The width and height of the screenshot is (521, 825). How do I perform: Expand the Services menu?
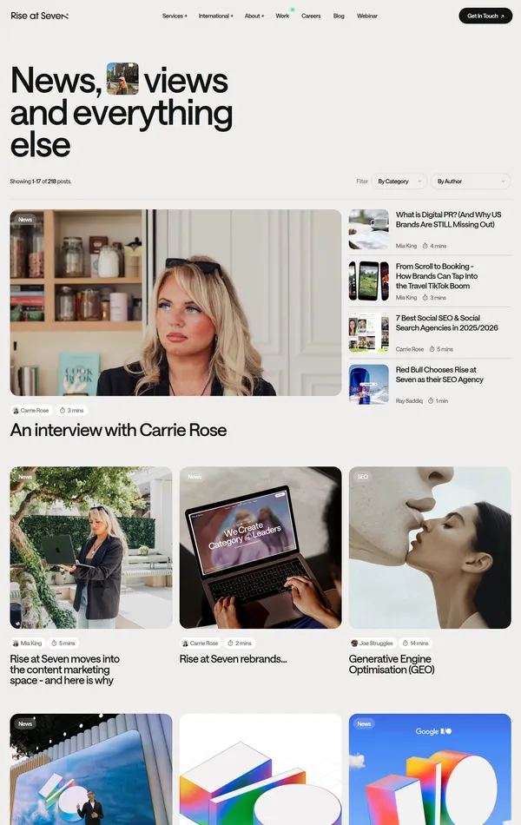pyautogui.click(x=175, y=16)
